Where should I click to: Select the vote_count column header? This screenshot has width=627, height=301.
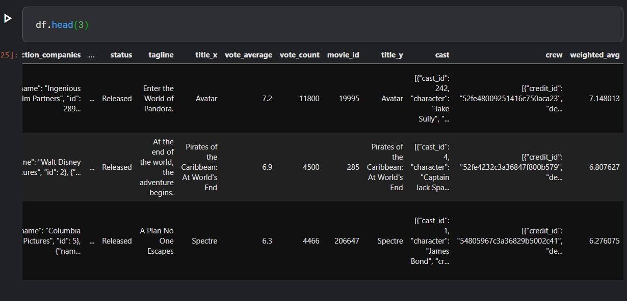[300, 55]
